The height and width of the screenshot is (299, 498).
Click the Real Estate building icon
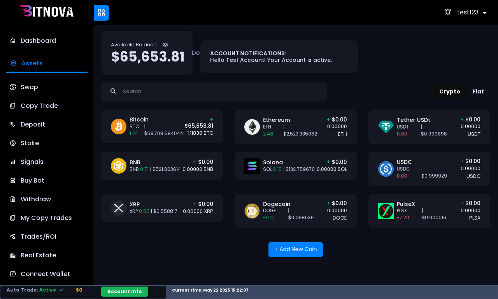coord(13,255)
